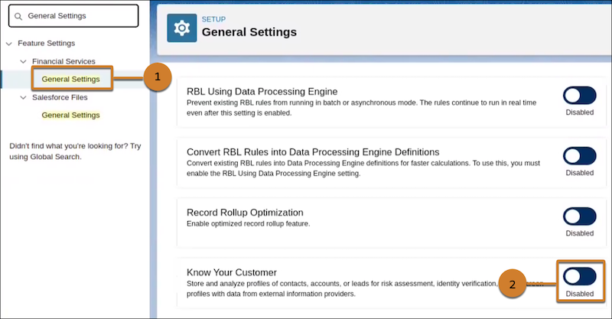612x319 pixels.
Task: Select the Salesforce Files tree label
Action: (60, 97)
